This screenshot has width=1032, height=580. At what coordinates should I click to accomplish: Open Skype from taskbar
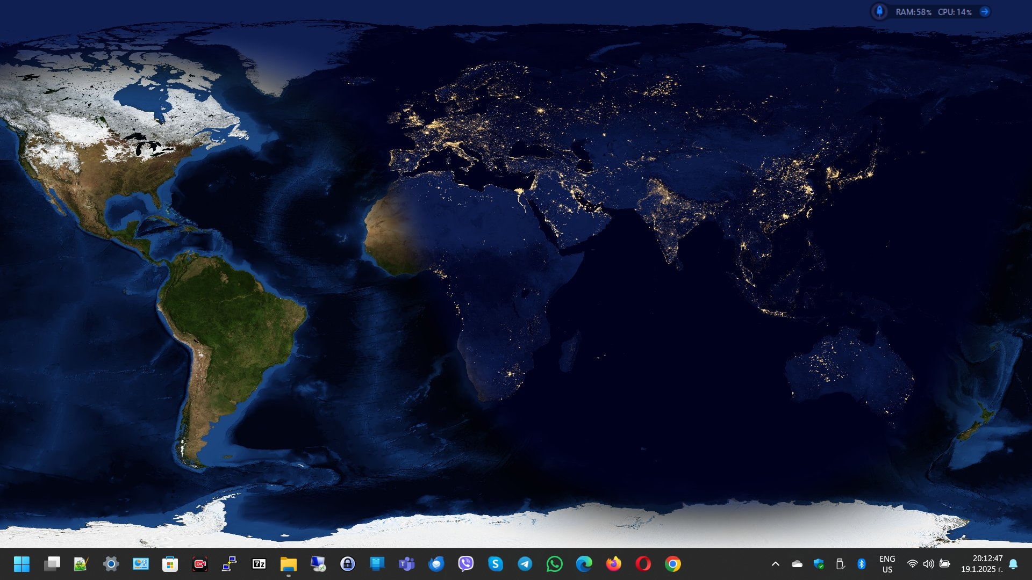click(496, 564)
